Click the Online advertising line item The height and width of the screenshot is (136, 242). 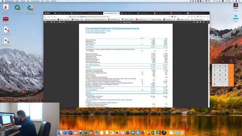[91, 40]
